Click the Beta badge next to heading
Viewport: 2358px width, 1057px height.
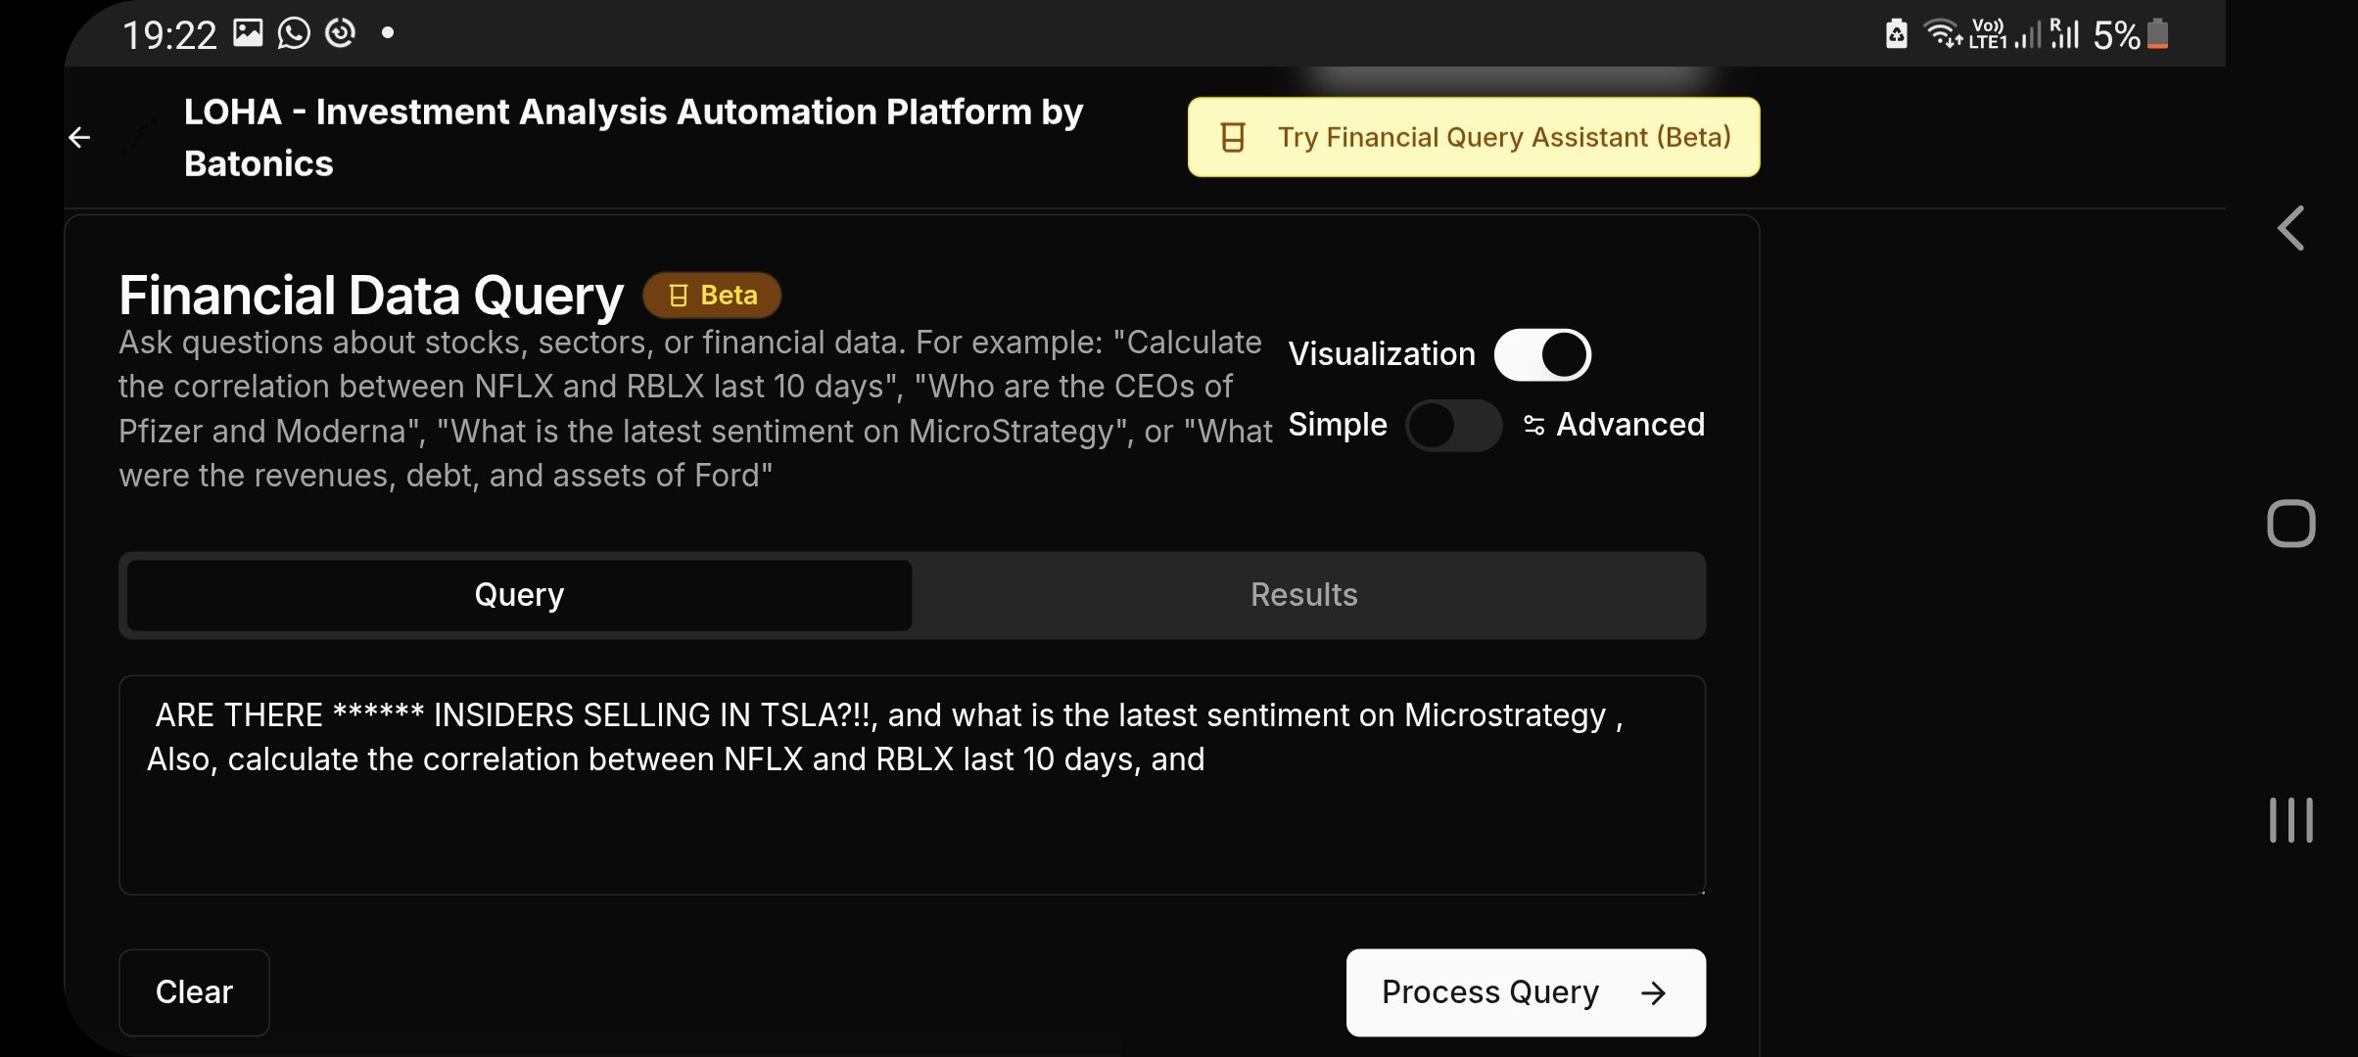(x=712, y=296)
